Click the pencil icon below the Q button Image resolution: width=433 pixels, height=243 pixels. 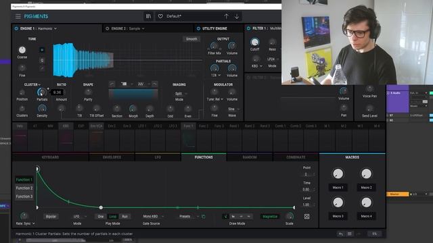pos(42,68)
